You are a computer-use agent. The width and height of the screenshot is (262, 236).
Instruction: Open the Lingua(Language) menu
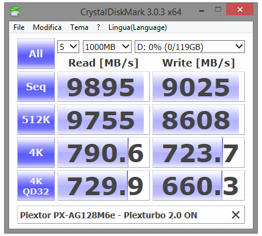(138, 27)
